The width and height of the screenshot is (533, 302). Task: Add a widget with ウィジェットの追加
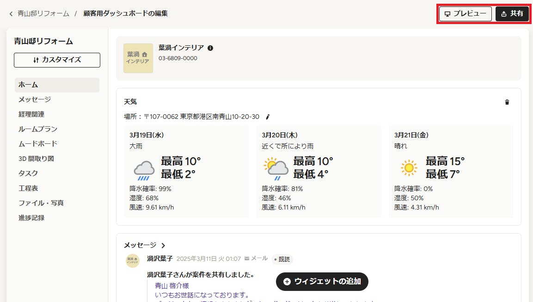point(322,282)
